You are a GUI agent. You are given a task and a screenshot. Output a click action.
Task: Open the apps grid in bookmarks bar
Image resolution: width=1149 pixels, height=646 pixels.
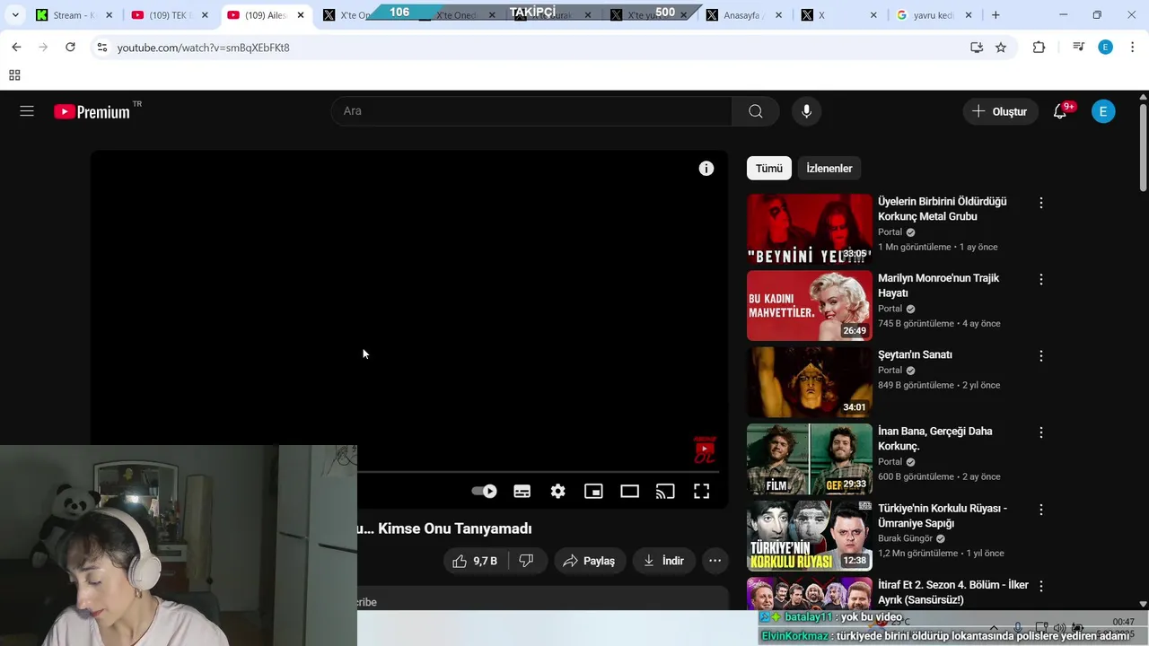(x=14, y=75)
